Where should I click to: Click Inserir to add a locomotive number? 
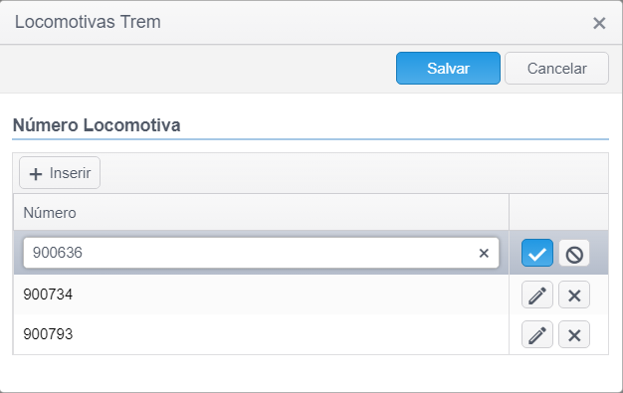[60, 173]
